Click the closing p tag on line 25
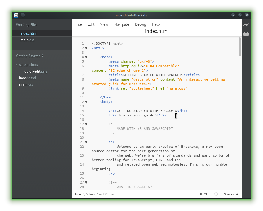The height and width of the screenshot is (211, 263). pos(112,173)
